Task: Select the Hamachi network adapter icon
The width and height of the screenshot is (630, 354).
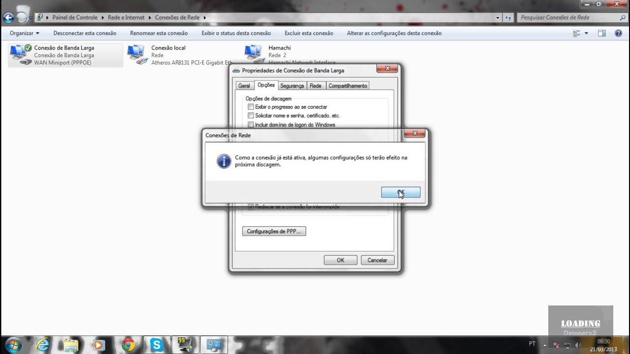Action: click(x=254, y=54)
